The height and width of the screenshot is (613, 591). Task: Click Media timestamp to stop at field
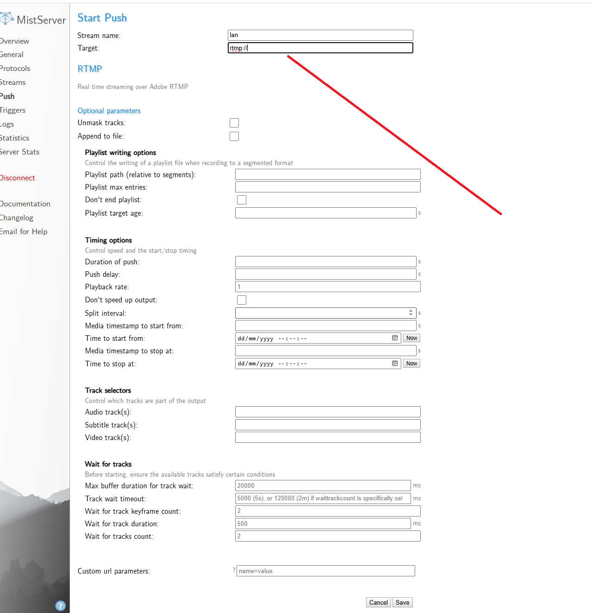[326, 351]
